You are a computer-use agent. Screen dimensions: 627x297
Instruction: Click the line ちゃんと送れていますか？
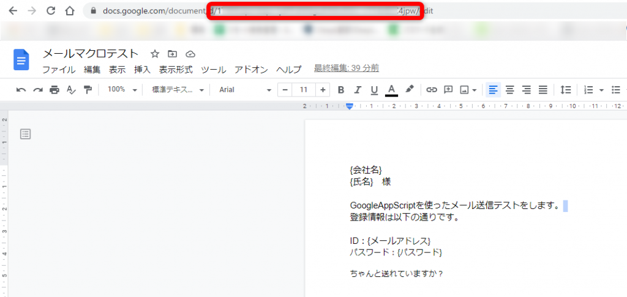tap(397, 274)
